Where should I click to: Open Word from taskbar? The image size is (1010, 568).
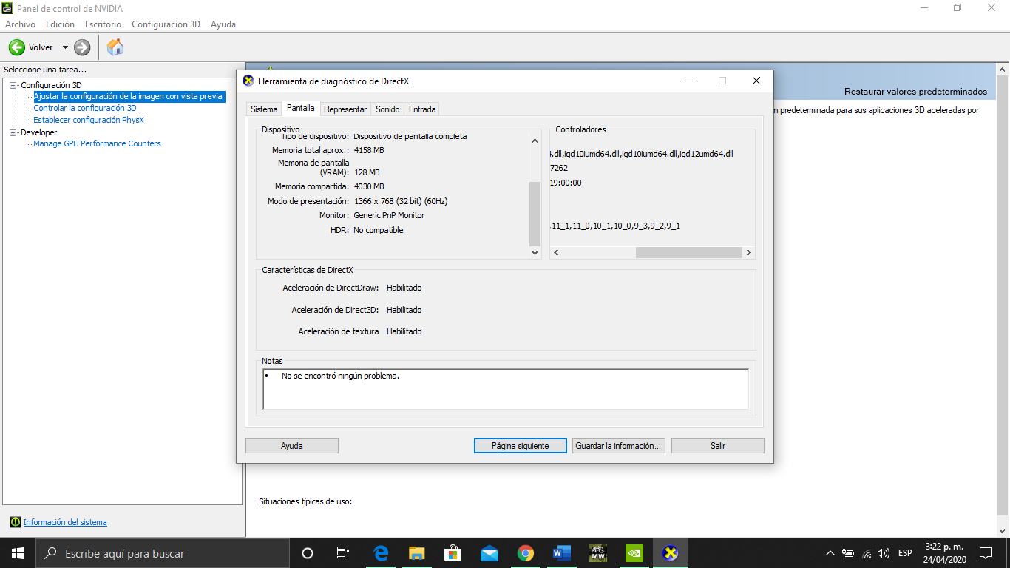tap(562, 553)
